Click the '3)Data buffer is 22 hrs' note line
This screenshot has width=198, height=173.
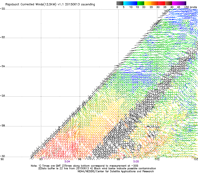(97, 168)
